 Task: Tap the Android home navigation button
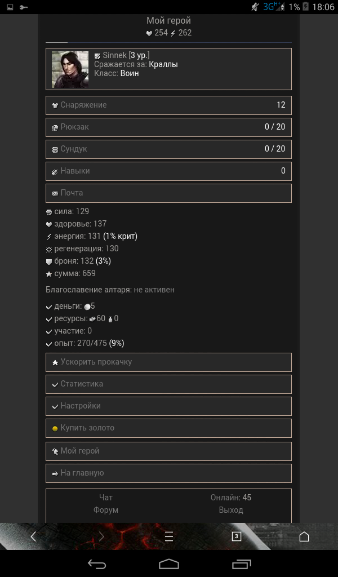(169, 563)
